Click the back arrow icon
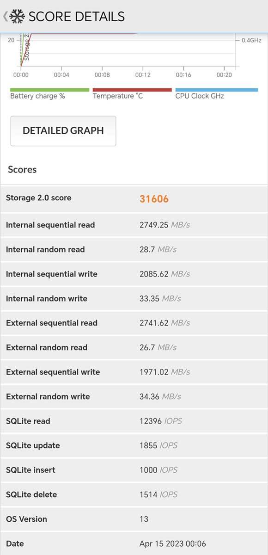 [x=6, y=15]
